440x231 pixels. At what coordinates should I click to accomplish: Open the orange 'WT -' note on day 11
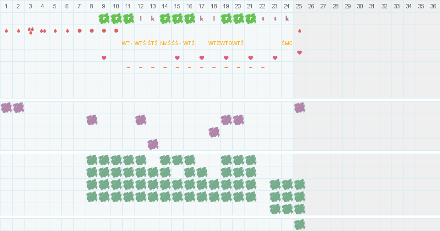pyautogui.click(x=128, y=43)
